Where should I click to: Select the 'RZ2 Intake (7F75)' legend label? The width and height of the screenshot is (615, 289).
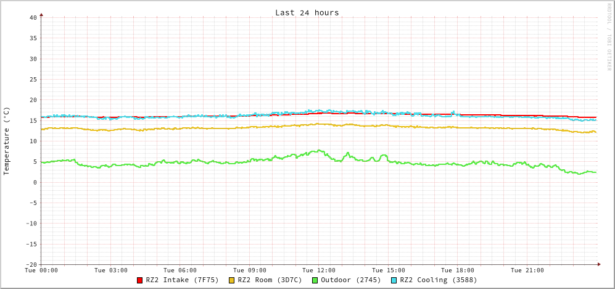[182, 280]
